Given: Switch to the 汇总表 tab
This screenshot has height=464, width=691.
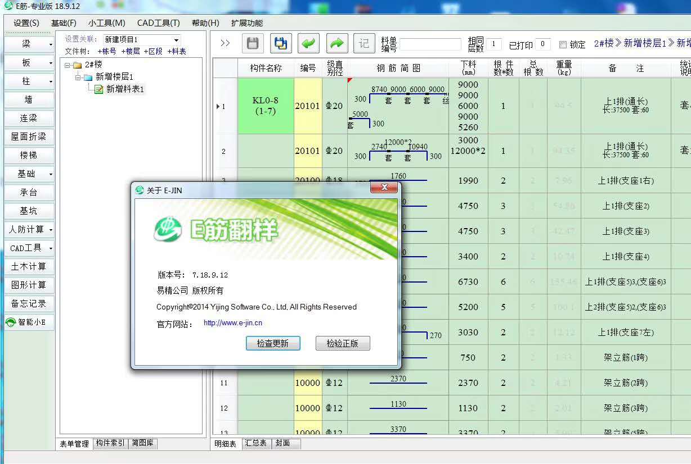Looking at the screenshot, I should click(x=257, y=443).
